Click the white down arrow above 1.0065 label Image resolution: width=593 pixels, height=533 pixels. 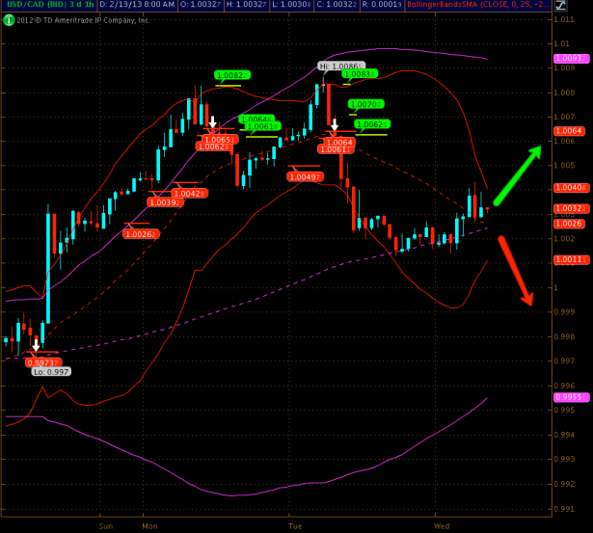[212, 121]
